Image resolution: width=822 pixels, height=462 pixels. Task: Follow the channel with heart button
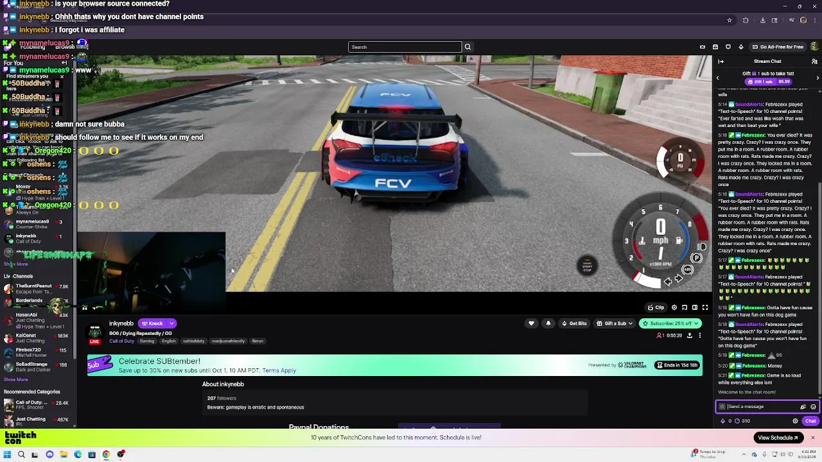pyautogui.click(x=531, y=323)
